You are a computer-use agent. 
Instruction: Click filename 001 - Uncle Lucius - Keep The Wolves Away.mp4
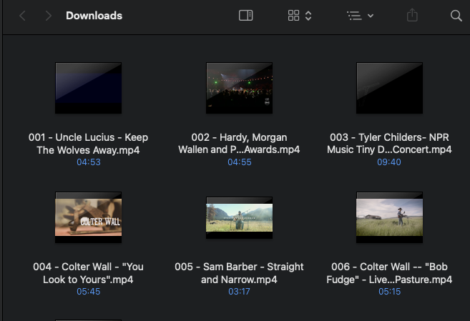[x=89, y=144]
